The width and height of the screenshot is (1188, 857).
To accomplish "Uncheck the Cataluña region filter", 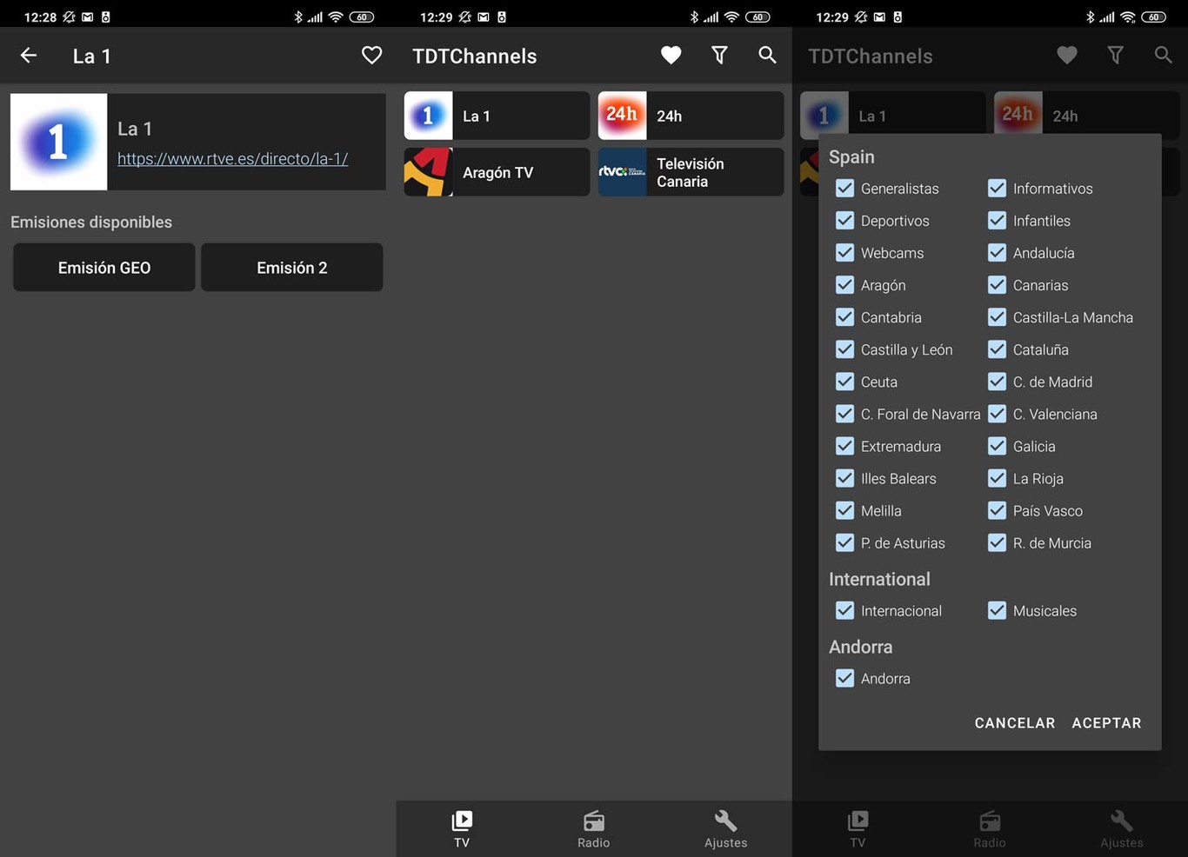I will pyautogui.click(x=997, y=349).
